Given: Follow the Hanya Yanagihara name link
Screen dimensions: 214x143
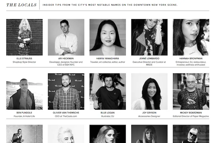Looking at the screenshot, I should tap(108, 58).
